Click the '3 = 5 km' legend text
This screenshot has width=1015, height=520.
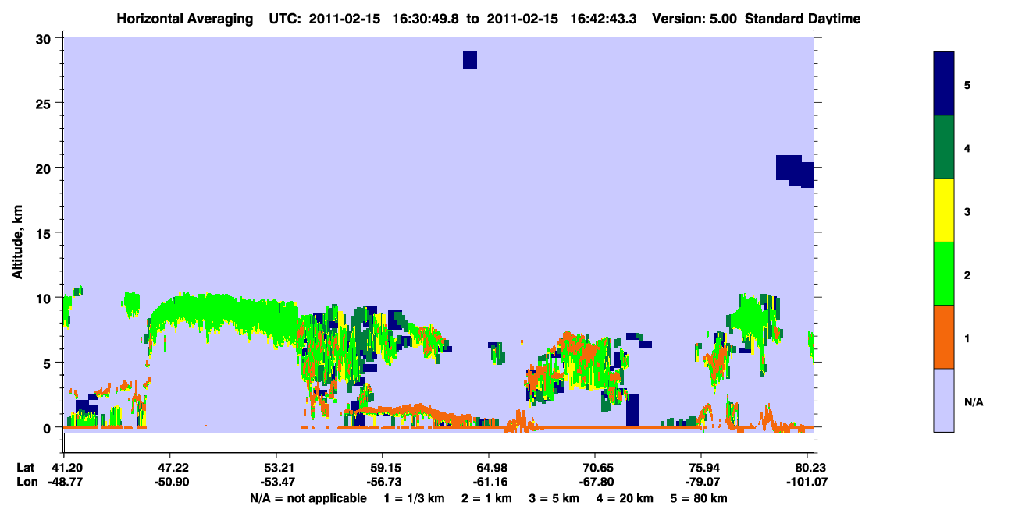pyautogui.click(x=555, y=498)
